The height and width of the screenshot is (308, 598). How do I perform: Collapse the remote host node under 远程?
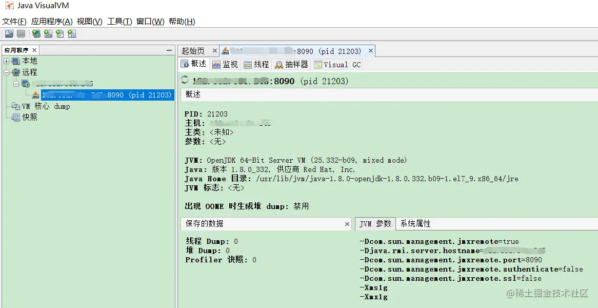(16, 84)
